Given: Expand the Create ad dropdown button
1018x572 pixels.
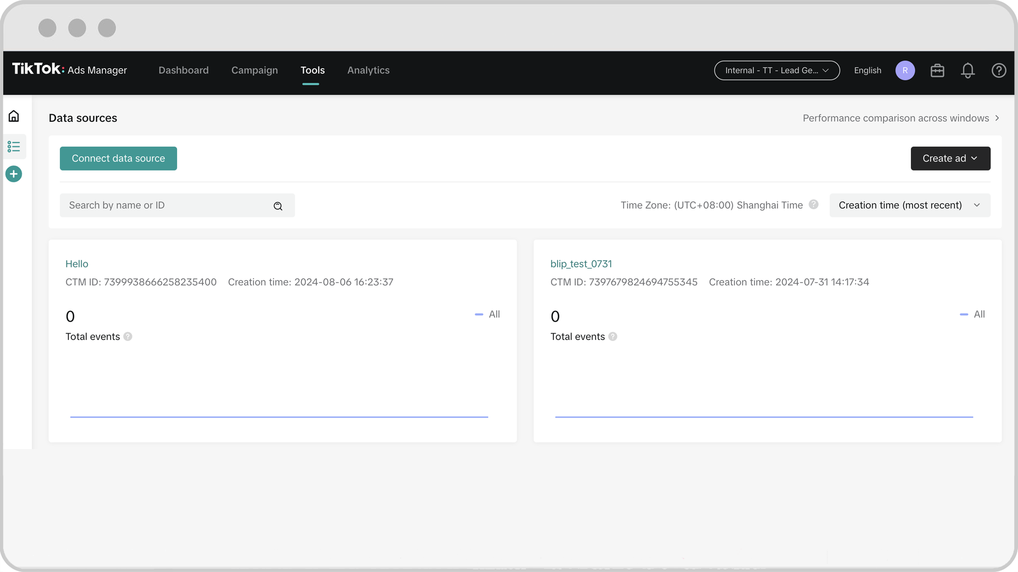Looking at the screenshot, I should (950, 158).
